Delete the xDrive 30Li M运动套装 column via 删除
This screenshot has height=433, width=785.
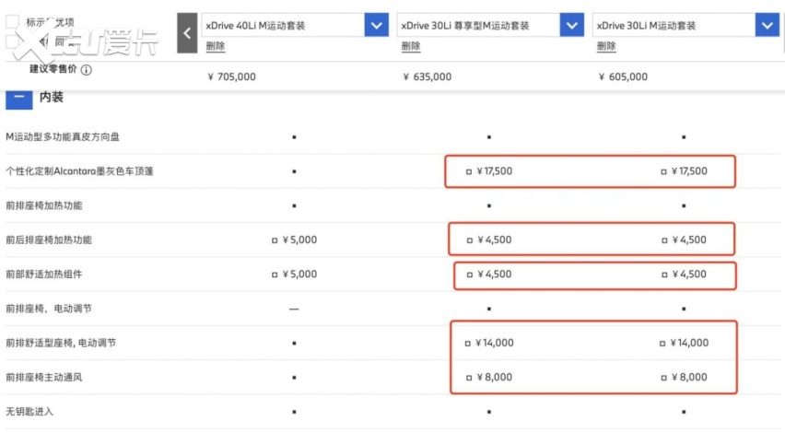pyautogui.click(x=605, y=47)
